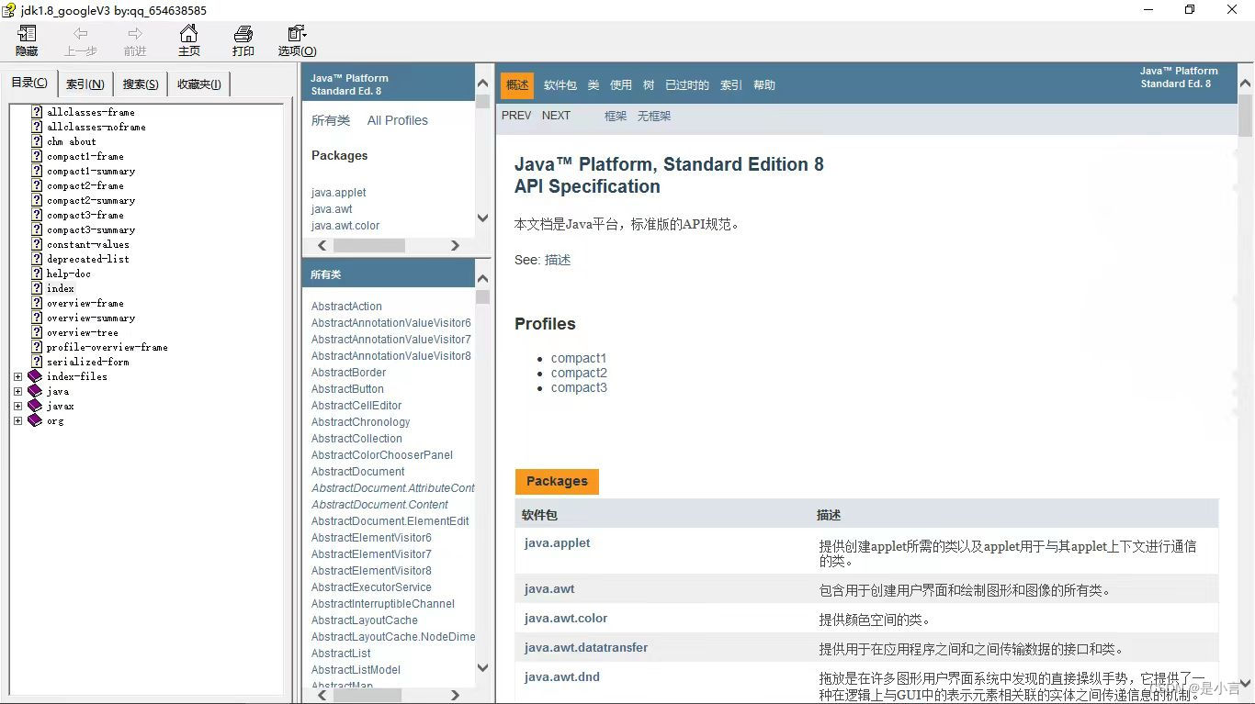The image size is (1255, 704).
Task: Open java.awt.datatransfer in the Packages table
Action: (586, 647)
